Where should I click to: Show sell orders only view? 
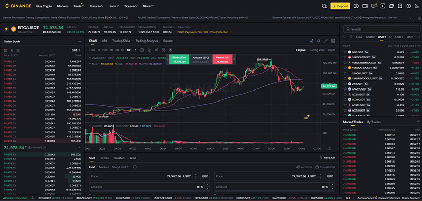point(18,50)
